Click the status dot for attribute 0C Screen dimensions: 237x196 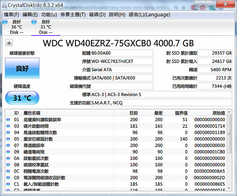[8, 171]
